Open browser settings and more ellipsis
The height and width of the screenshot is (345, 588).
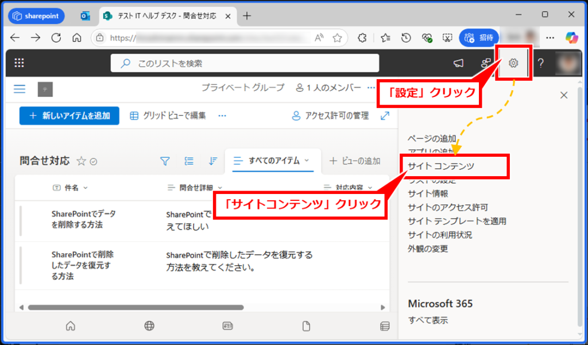click(x=550, y=37)
